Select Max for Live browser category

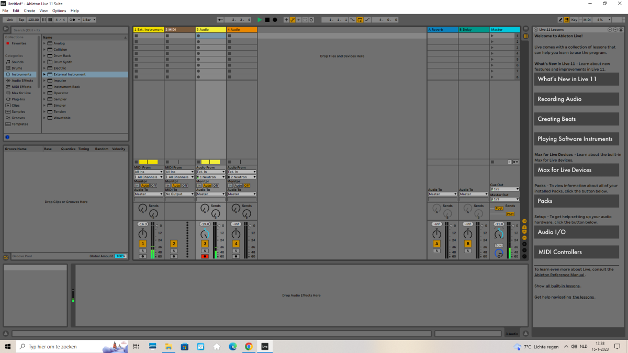tap(21, 93)
